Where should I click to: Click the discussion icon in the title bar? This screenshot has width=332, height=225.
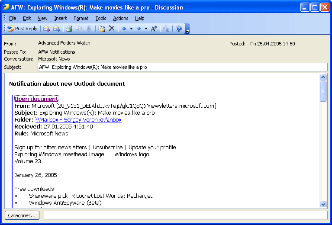coord(6,7)
